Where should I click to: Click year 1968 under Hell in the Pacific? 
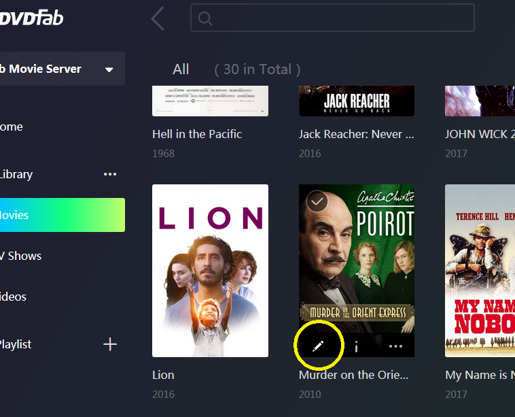click(163, 154)
